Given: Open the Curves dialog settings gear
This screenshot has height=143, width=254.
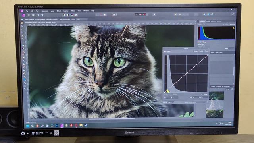Looking at the screenshot, I should (x=208, y=102).
